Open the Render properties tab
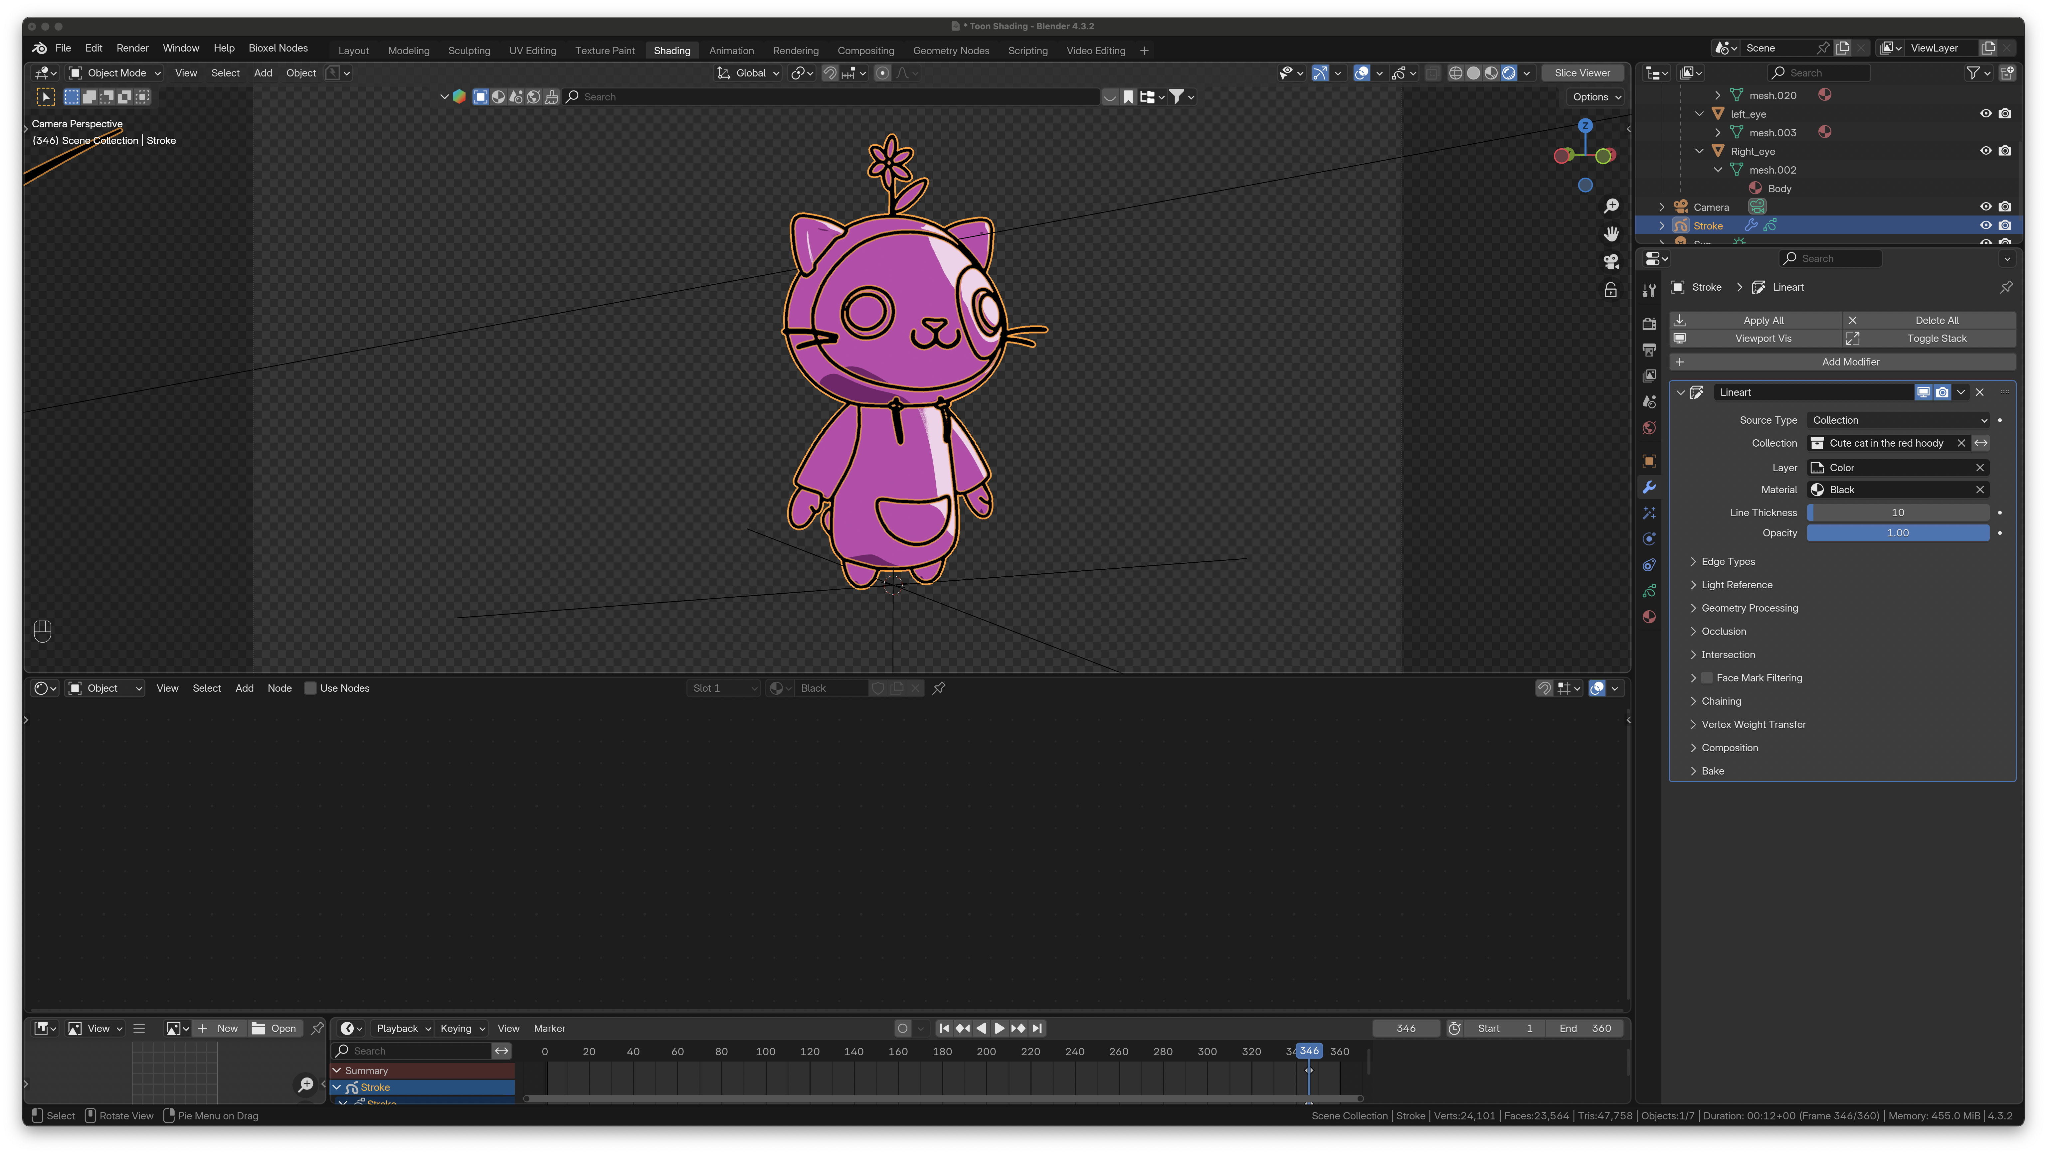Screen dimensions: 2047x1154 [x=1649, y=324]
